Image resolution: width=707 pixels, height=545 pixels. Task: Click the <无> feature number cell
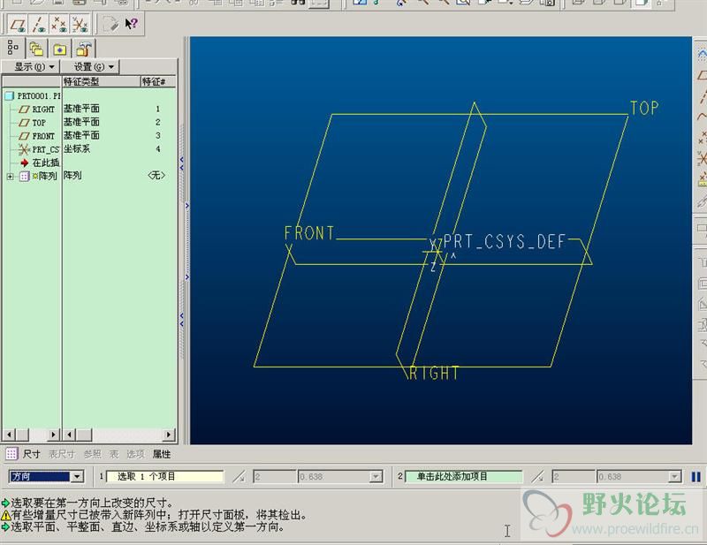click(156, 176)
